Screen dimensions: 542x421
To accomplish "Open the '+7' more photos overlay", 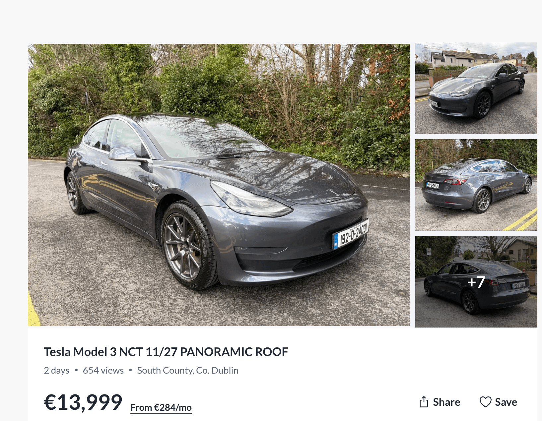I will point(476,282).
